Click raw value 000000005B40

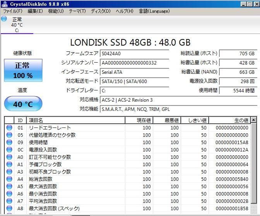232,179
